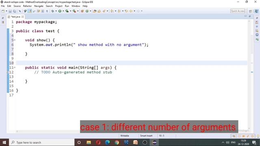
Task: Open the File menu
Action: [x=3, y=6]
